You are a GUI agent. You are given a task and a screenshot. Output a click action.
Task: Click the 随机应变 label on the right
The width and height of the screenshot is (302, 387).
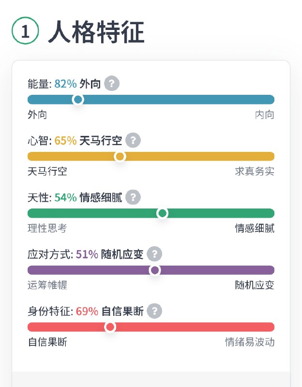pyautogui.click(x=254, y=285)
